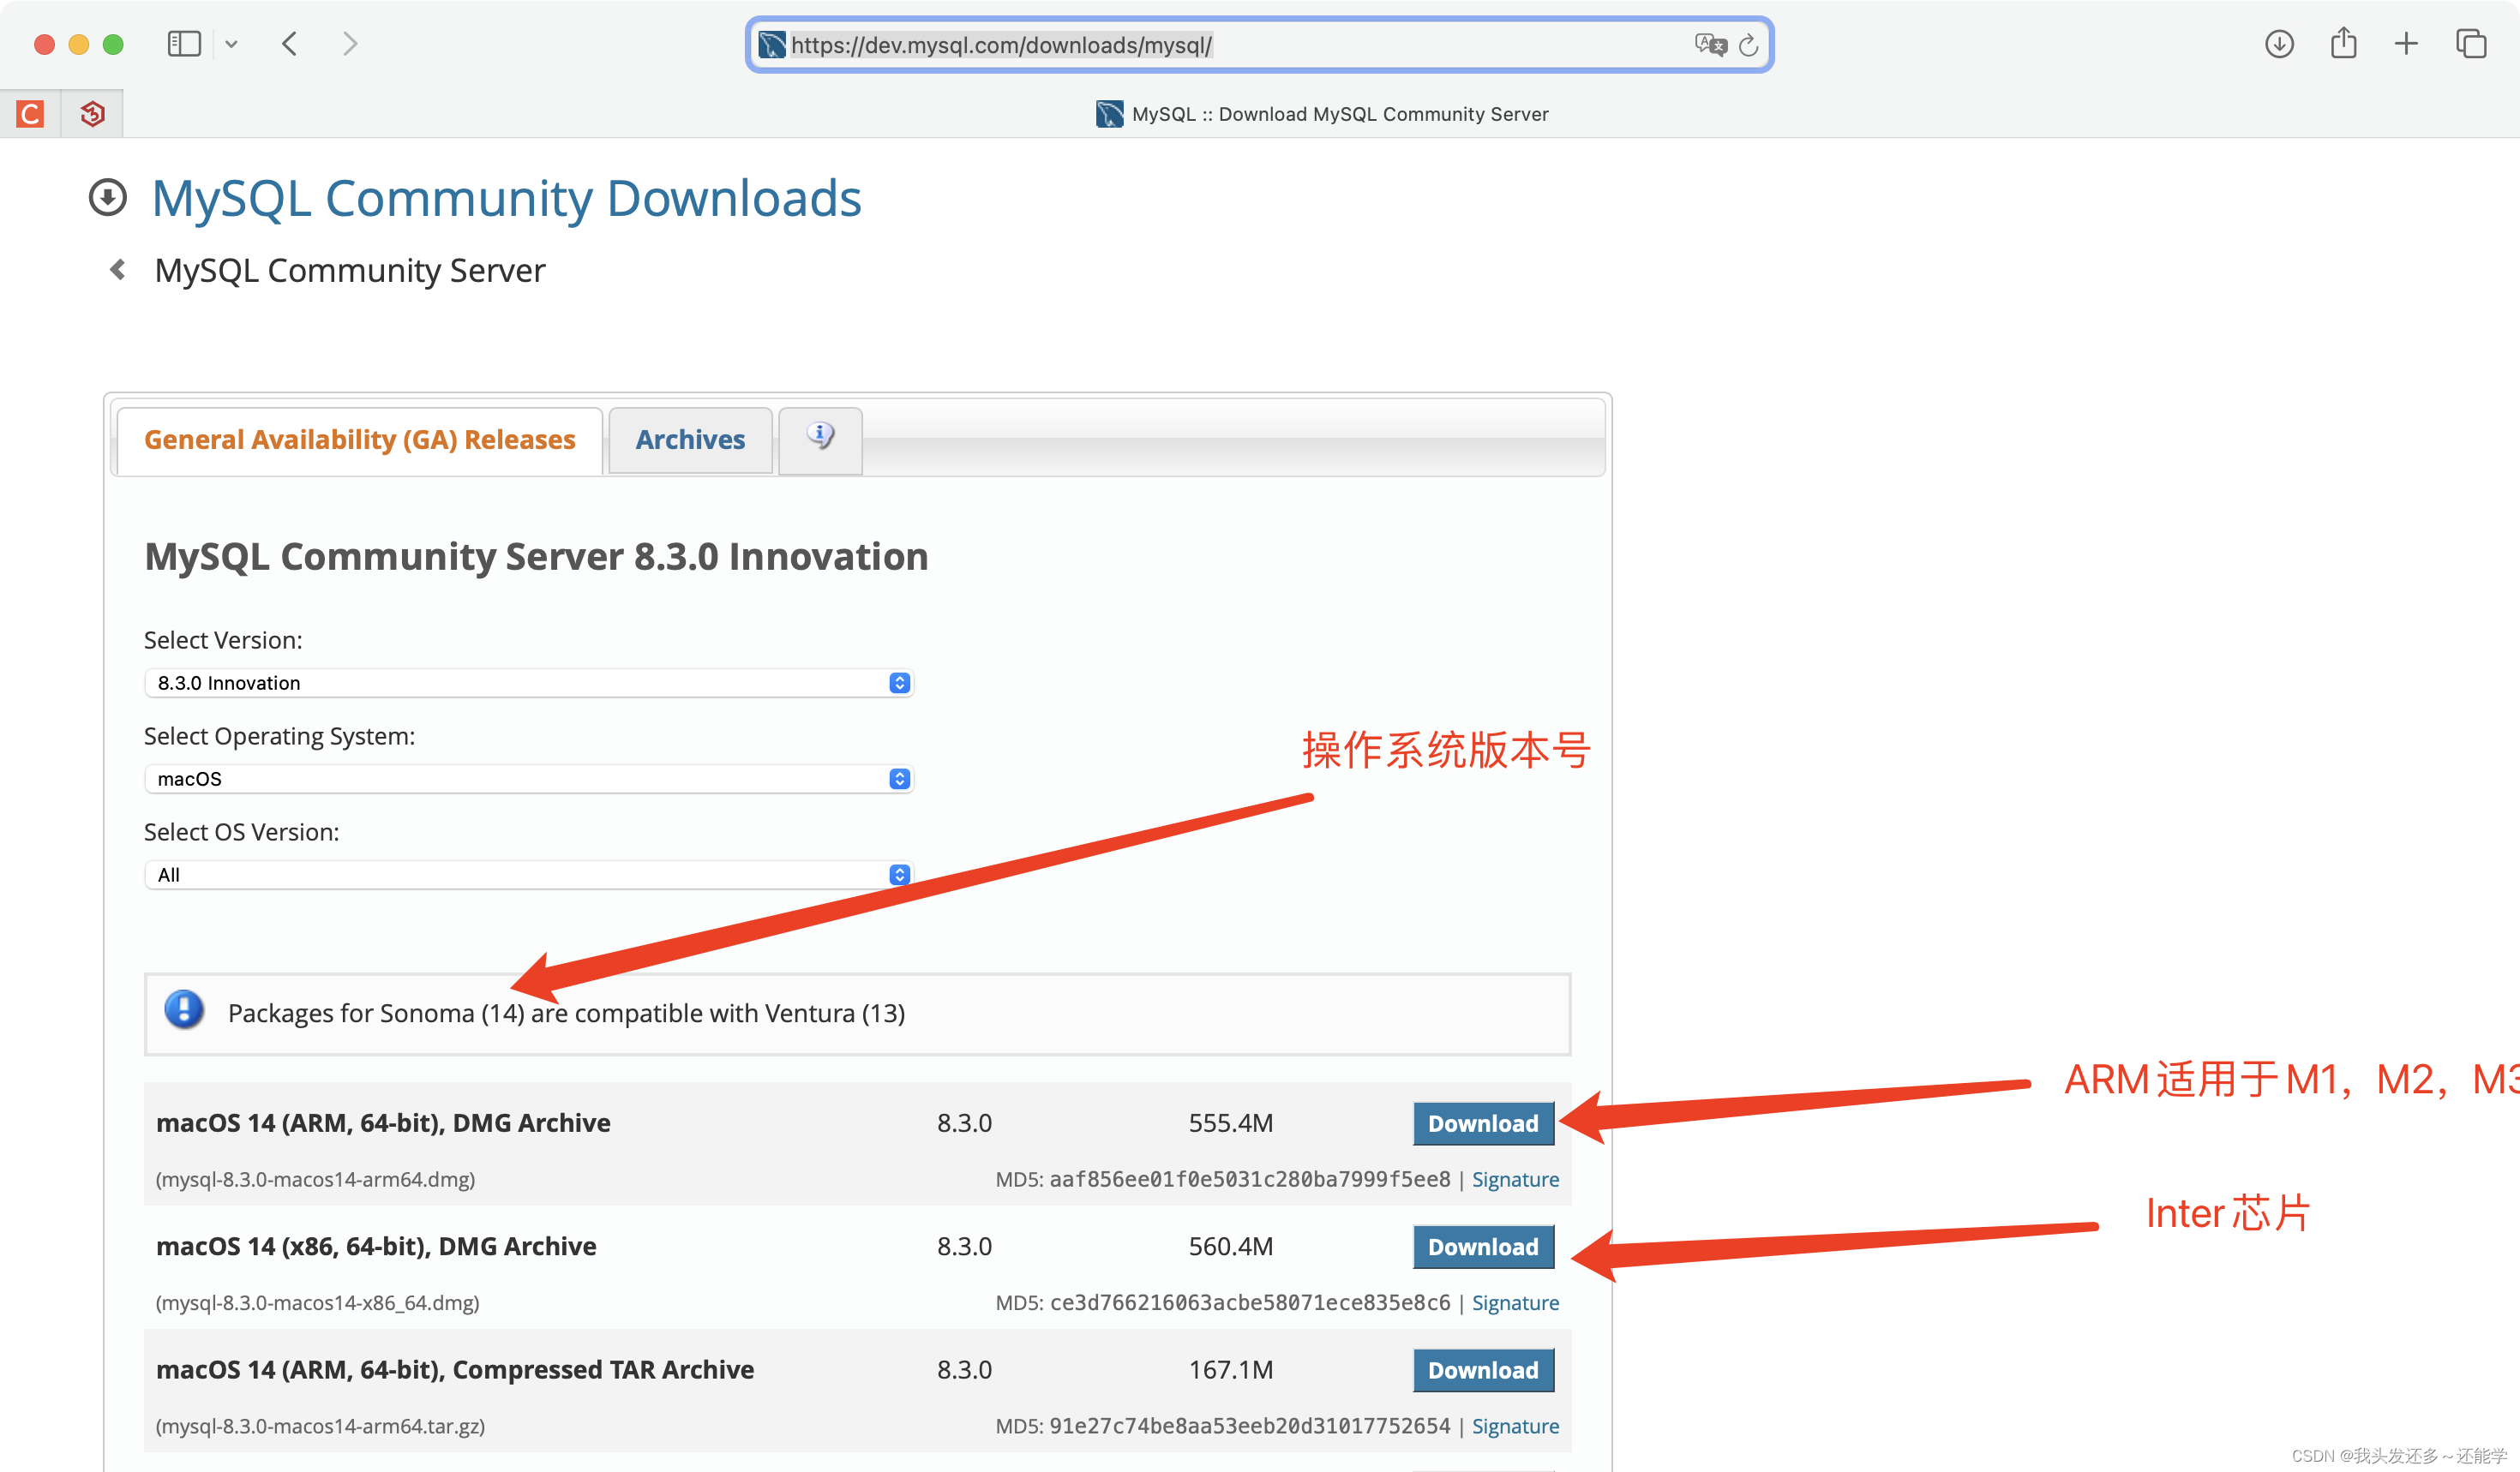Click MySQL Community Server 8.3.0 Innovation heading

pos(536,557)
